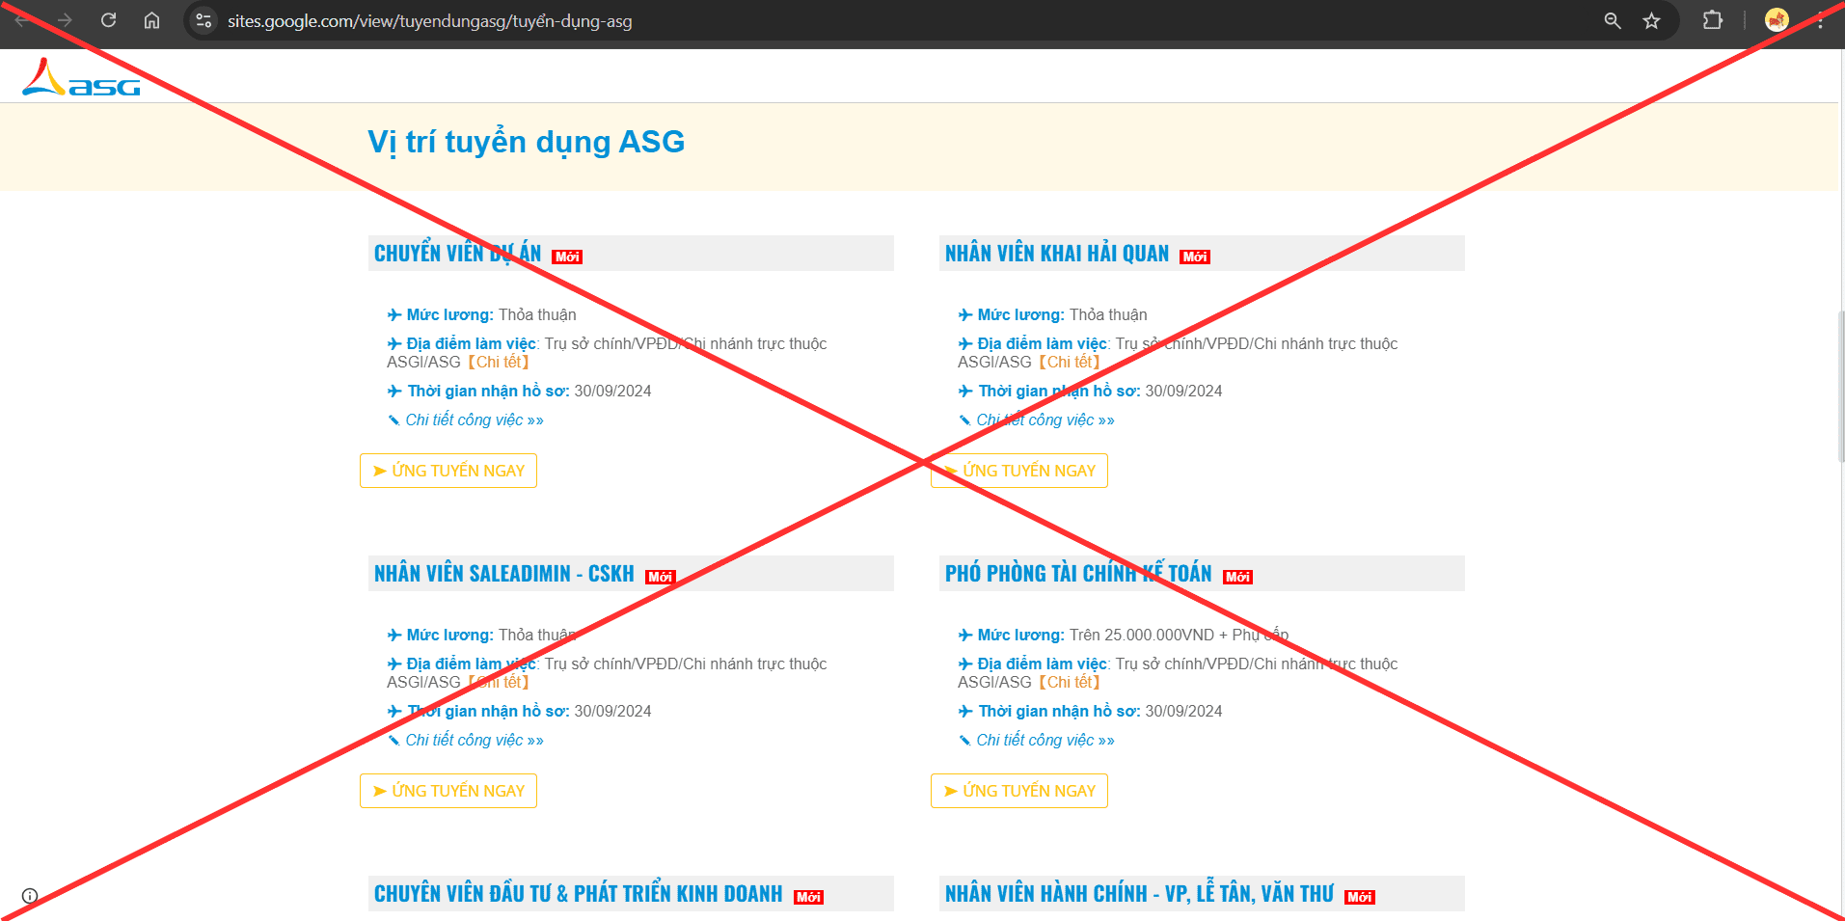Viewport: 1845px width, 921px height.
Task: Open location Chi tiết link under Chuyên viên dự án
Action: pos(500,363)
